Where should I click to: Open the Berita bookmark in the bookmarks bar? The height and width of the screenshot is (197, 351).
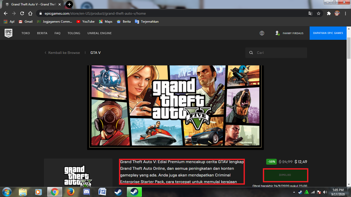click(124, 22)
